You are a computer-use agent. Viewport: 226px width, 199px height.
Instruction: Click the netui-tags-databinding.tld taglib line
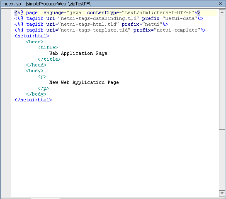point(109,18)
